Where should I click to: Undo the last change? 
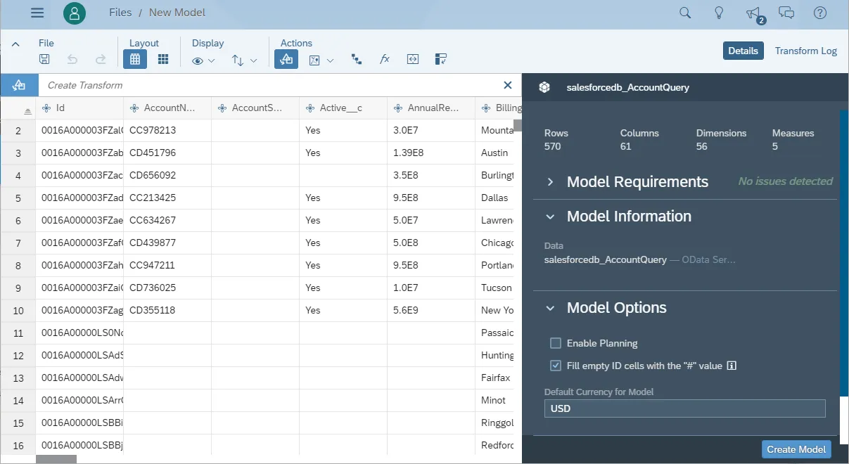(x=71, y=59)
